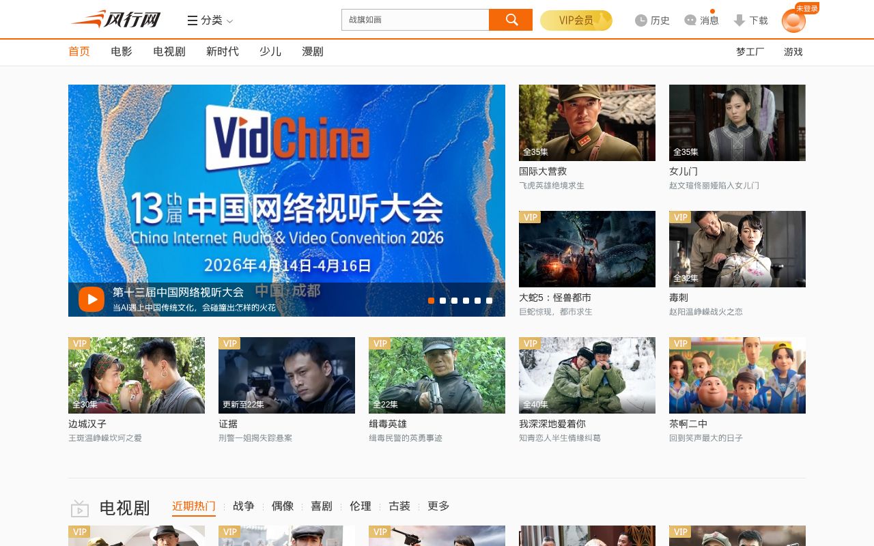The image size is (874, 546).
Task: Click the 毒刺 title link
Action: point(679,298)
